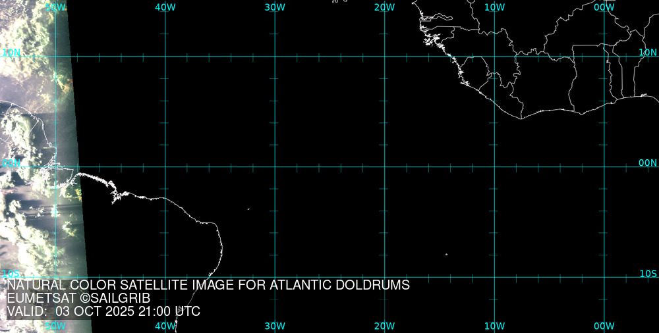Click the 20W longitude label on top edge
Image resolution: width=659 pixels, height=333 pixels.
tap(384, 7)
